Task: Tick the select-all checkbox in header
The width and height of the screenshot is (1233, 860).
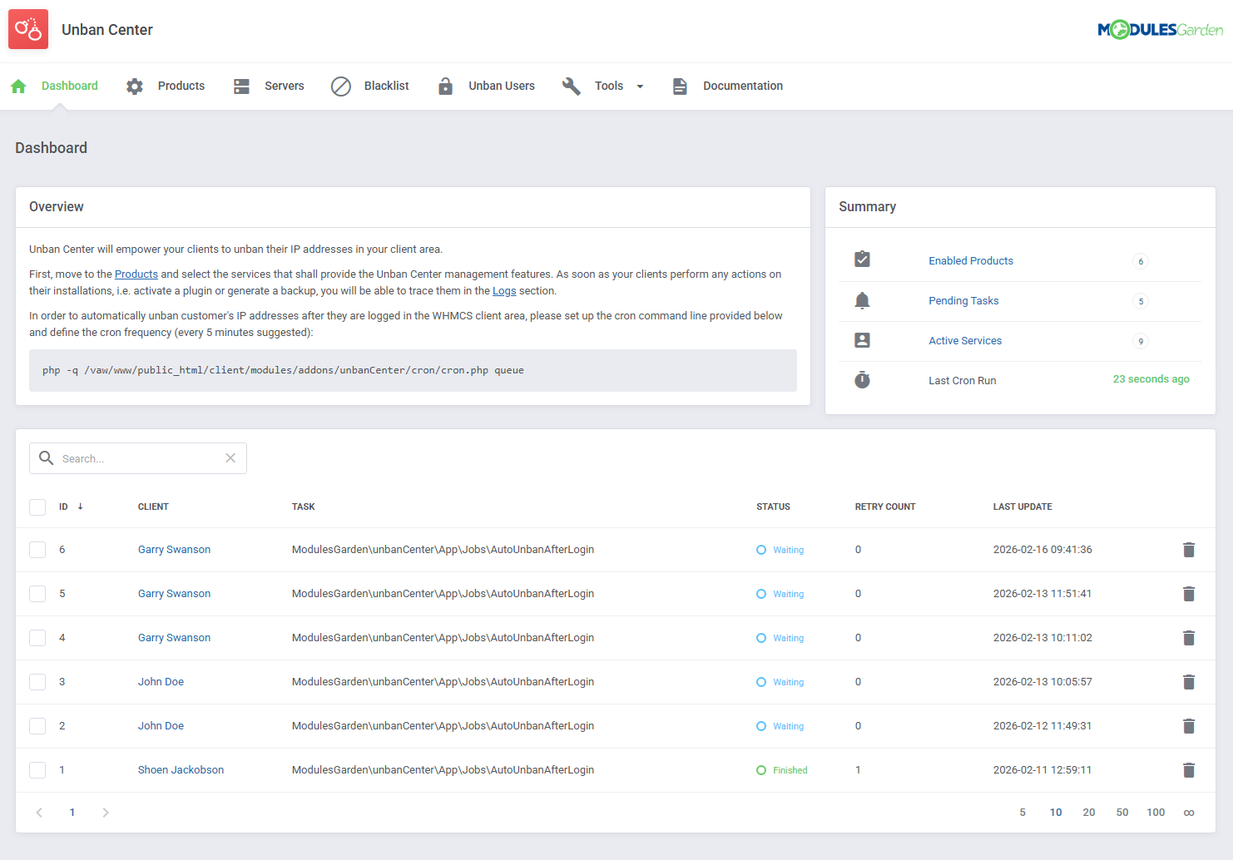Action: point(37,507)
